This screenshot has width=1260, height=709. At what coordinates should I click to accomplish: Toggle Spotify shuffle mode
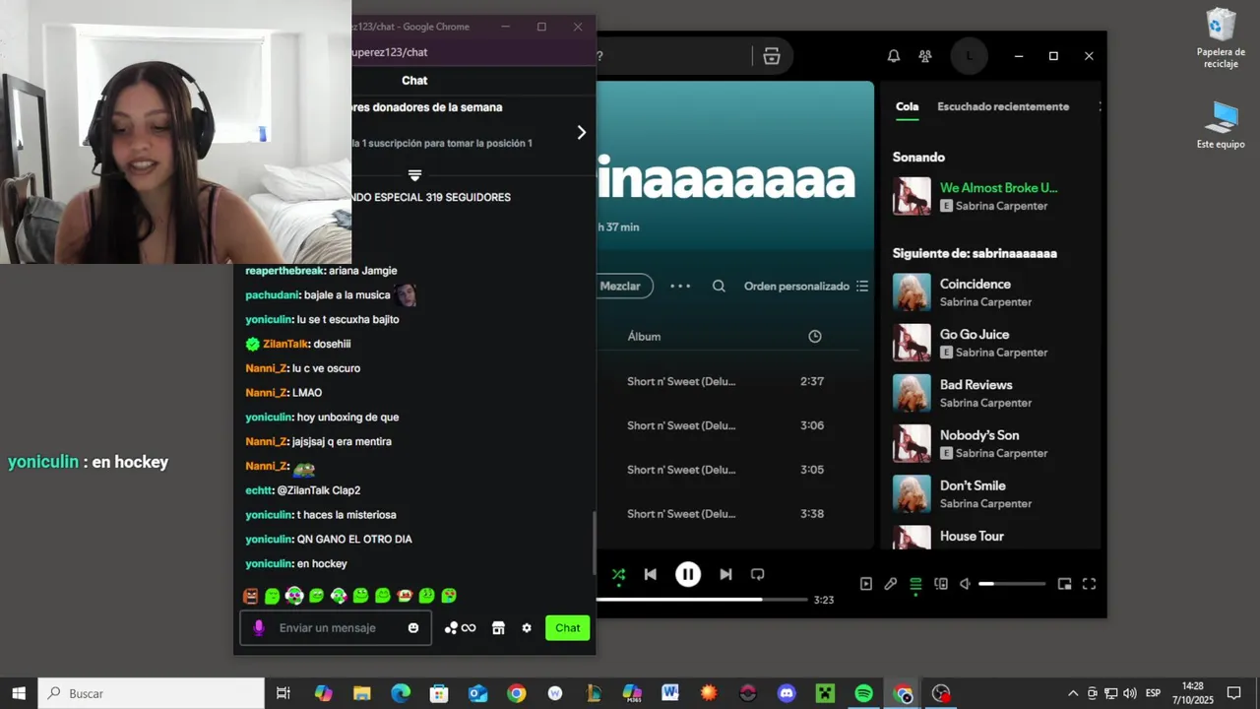618,574
